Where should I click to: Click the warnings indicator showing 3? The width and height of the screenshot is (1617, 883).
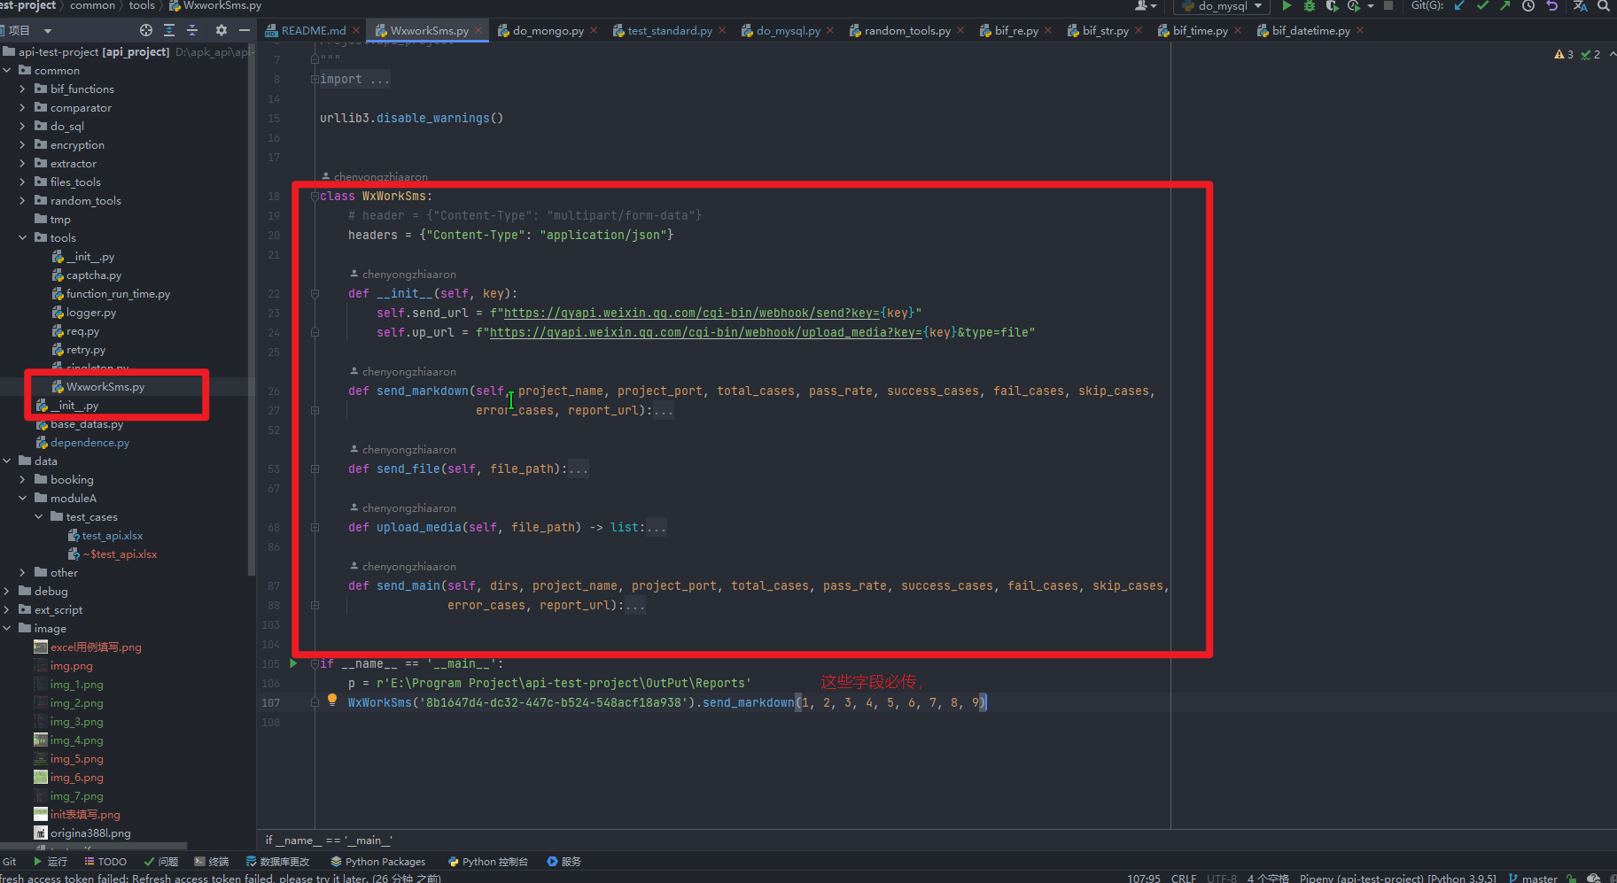pos(1564,55)
